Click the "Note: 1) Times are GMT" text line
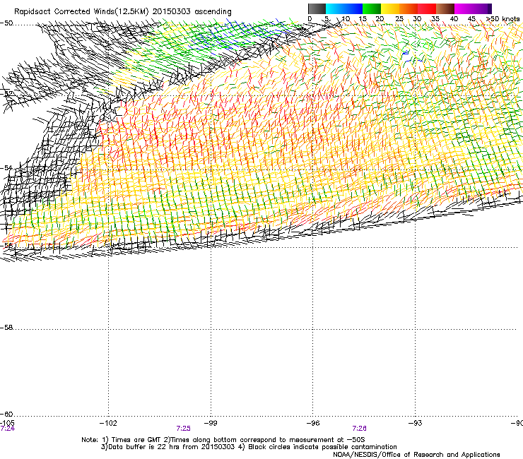This screenshot has height=459, width=523. (x=223, y=440)
